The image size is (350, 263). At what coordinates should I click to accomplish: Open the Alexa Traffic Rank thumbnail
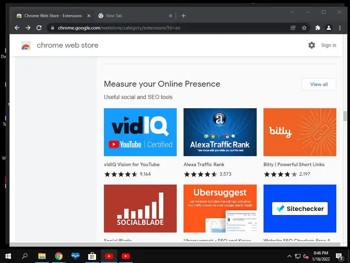[220, 132]
